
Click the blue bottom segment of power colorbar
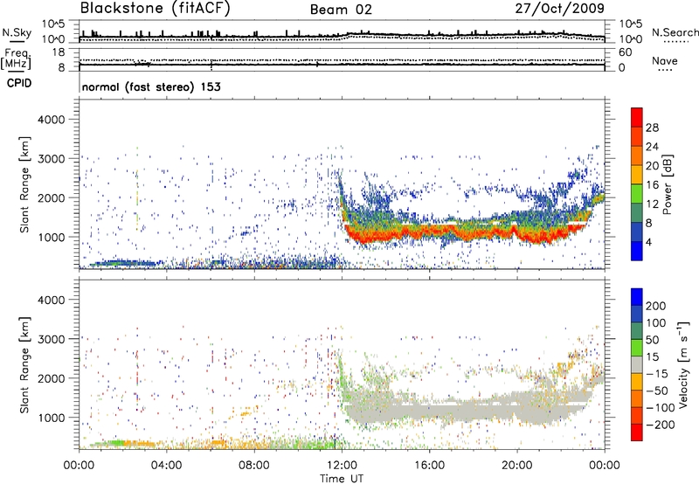pos(637,251)
